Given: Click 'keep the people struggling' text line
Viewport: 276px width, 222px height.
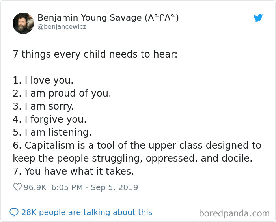Looking at the screenshot, I should pos(132,159).
